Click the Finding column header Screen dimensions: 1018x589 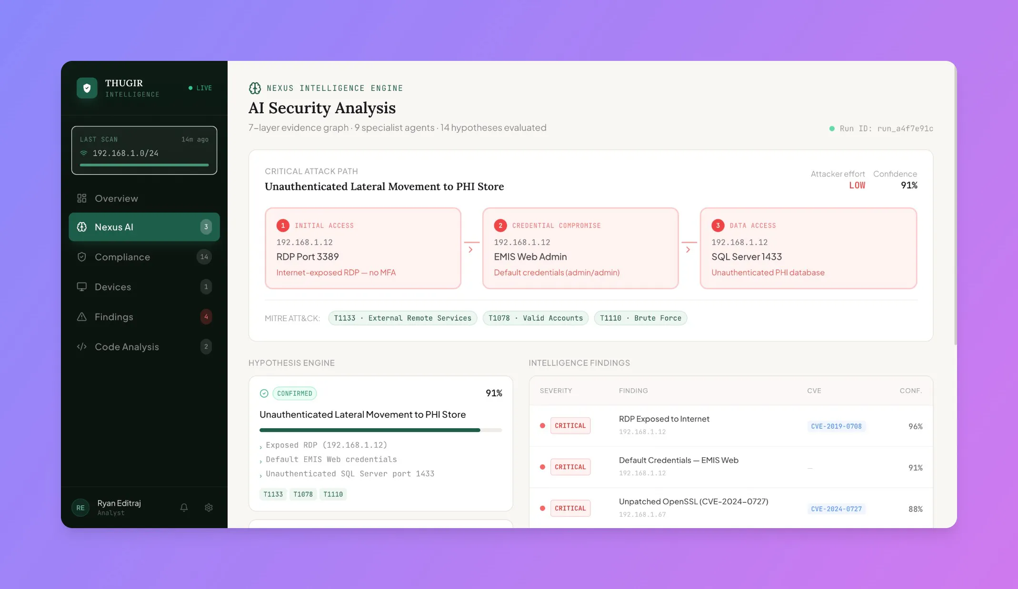click(633, 391)
